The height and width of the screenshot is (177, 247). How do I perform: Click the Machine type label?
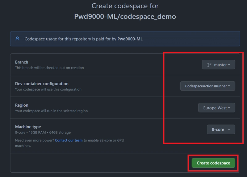pos(28,127)
